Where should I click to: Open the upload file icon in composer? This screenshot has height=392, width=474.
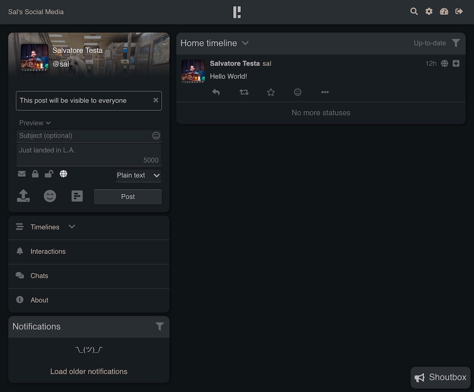[23, 196]
